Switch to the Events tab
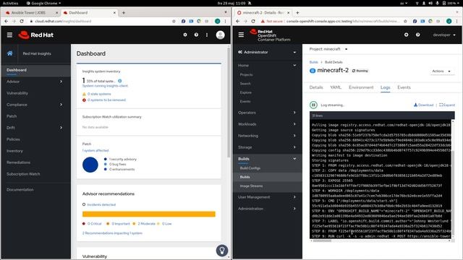This screenshot has width=463, height=260. 404,87
